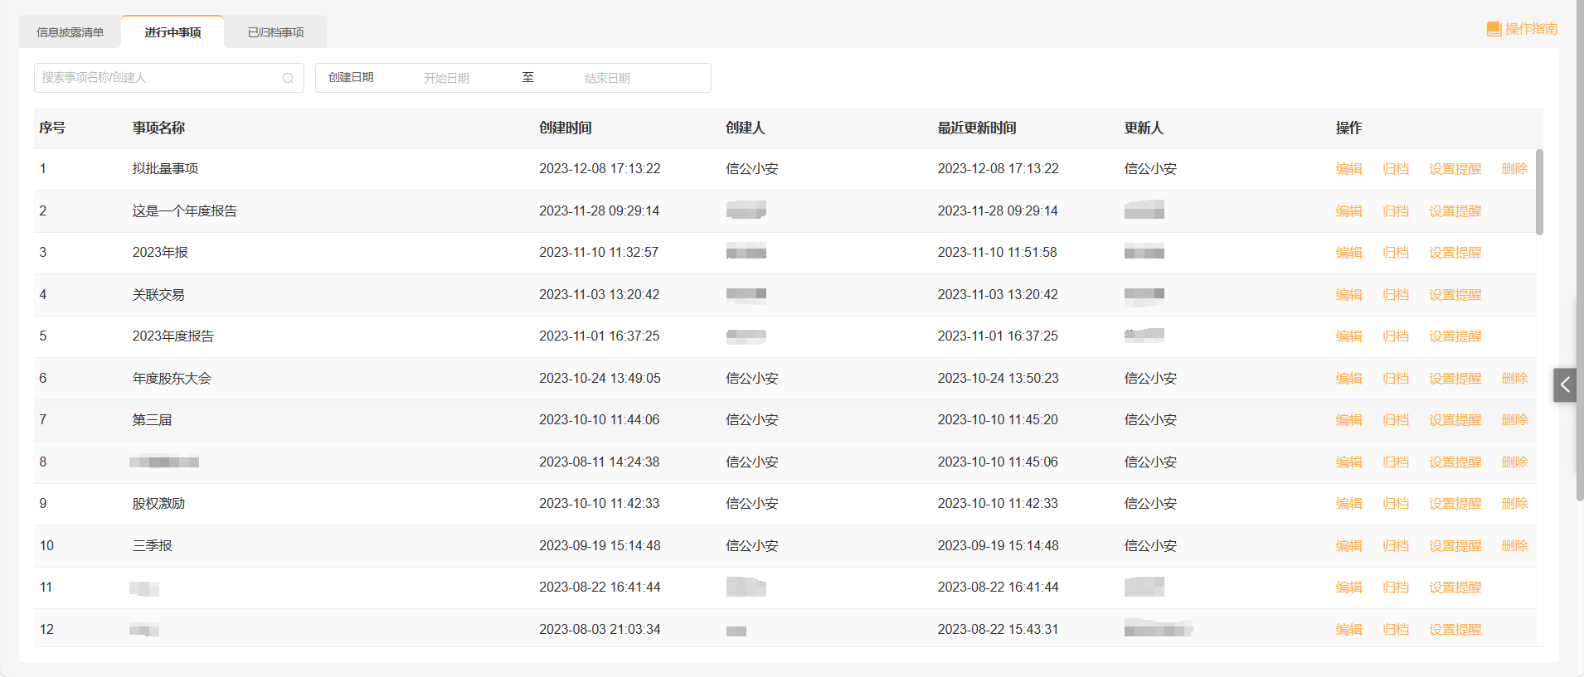This screenshot has width=1584, height=677.
Task: Open the 这是一个年度报告 item name
Action: 184,211
